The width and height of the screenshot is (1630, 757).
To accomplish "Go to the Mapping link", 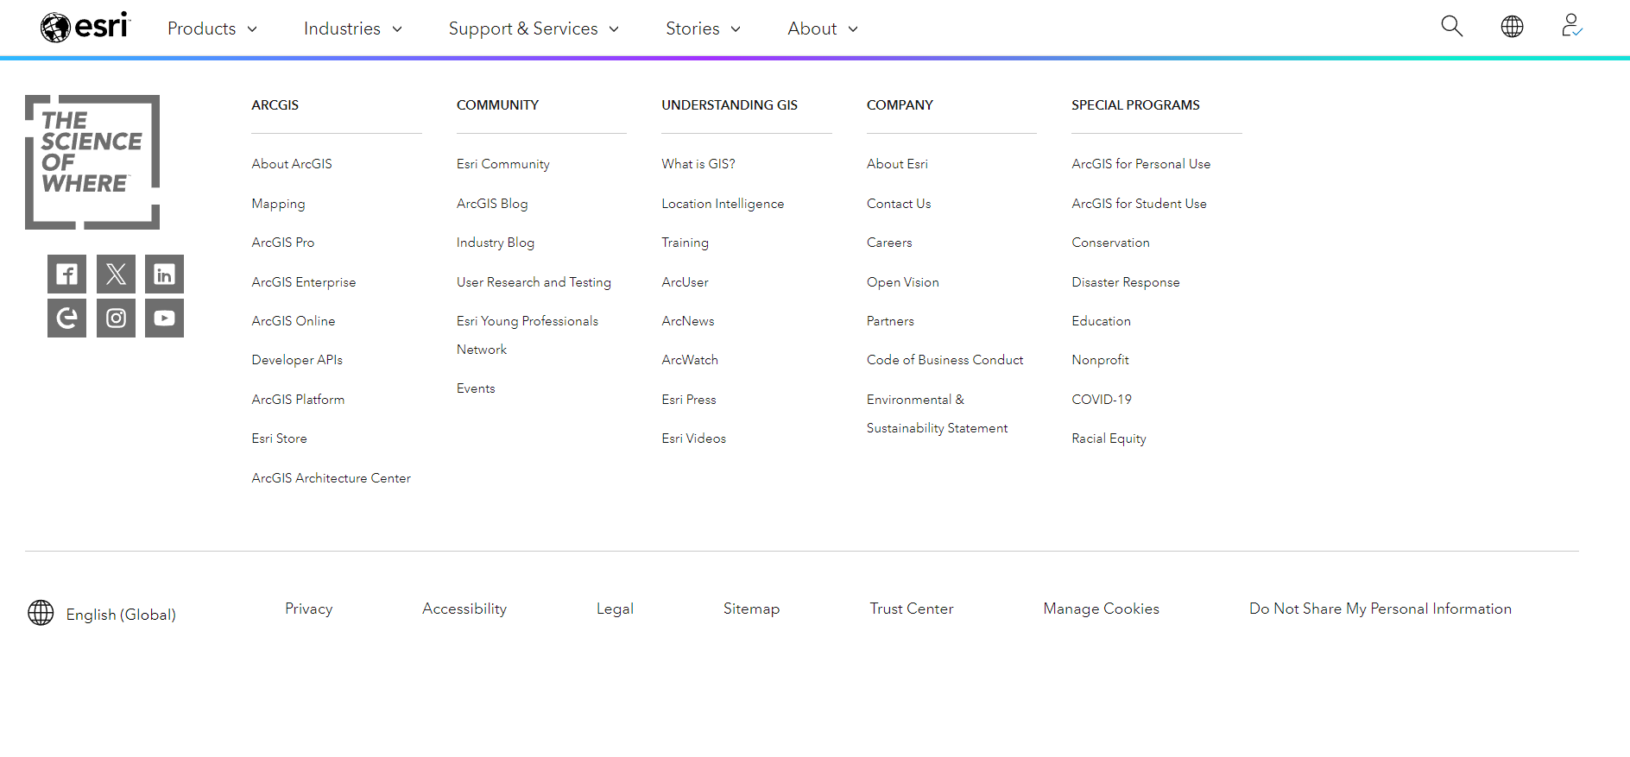I will (278, 204).
